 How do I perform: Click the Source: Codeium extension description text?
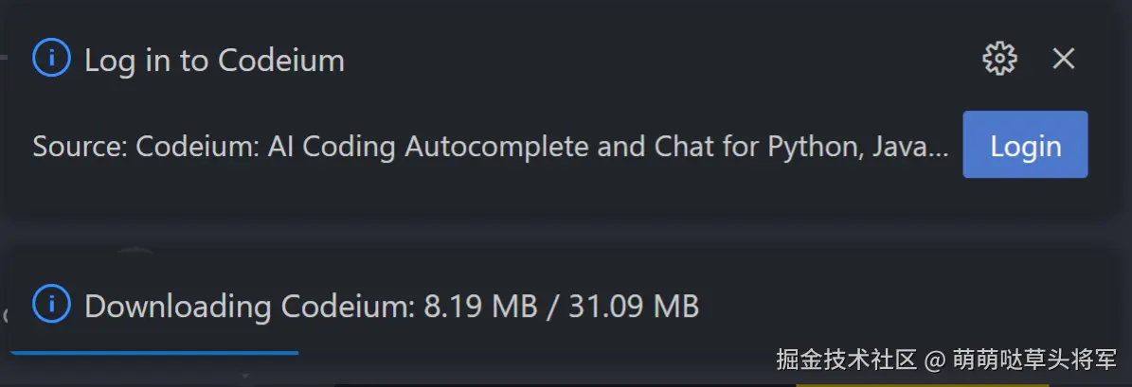490,147
